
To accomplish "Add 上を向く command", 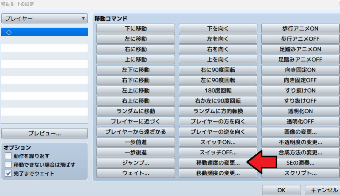I will (218, 60).
